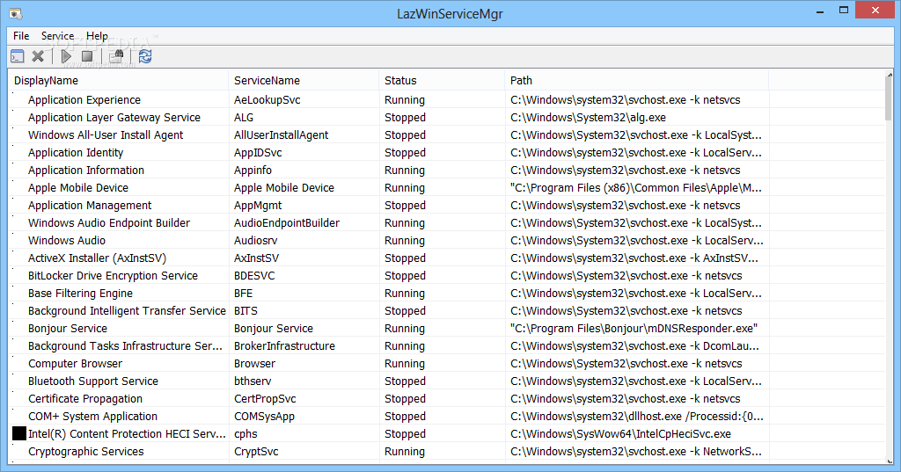
Task: Click the delete service X icon
Action: [38, 56]
